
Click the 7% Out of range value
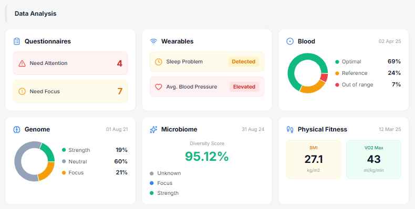click(396, 84)
